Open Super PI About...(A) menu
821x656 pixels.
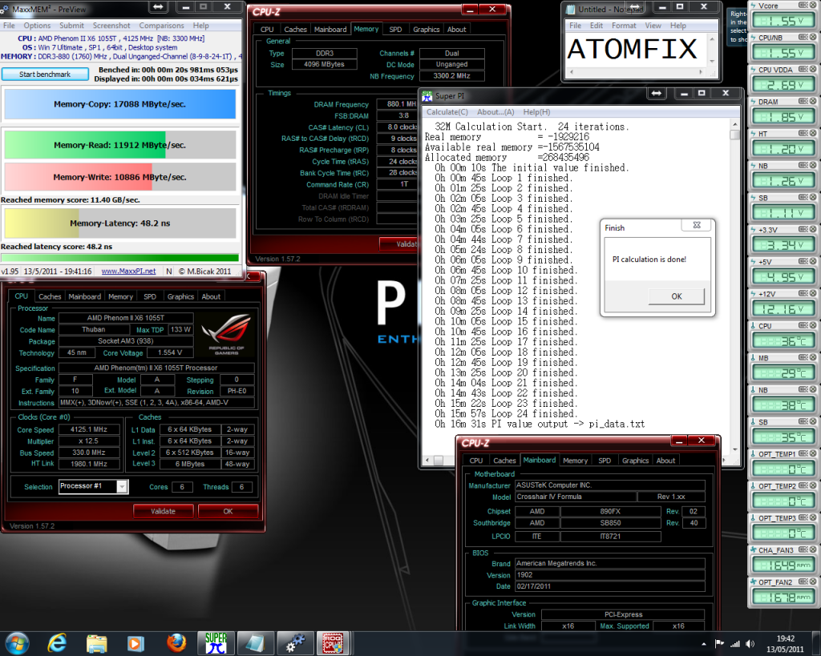pyautogui.click(x=495, y=112)
